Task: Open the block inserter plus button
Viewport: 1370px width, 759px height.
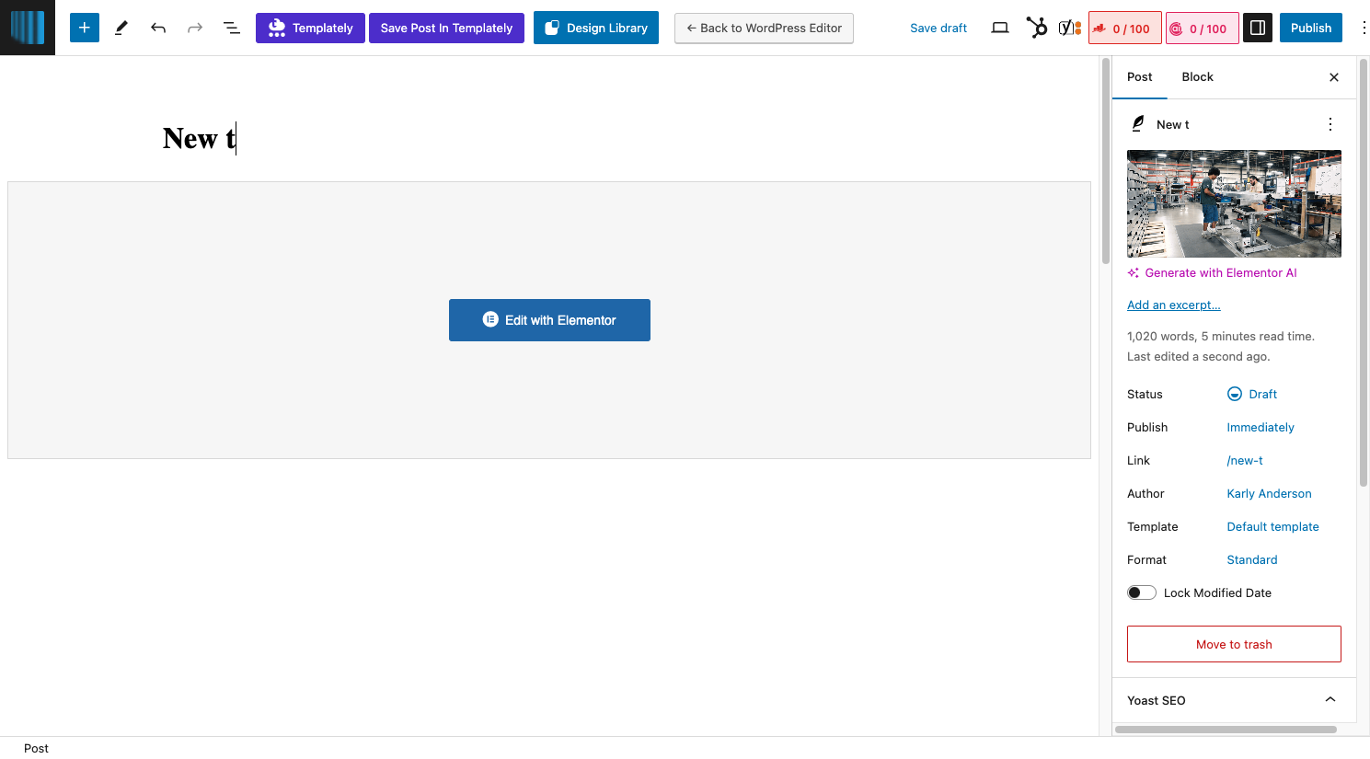Action: [84, 28]
